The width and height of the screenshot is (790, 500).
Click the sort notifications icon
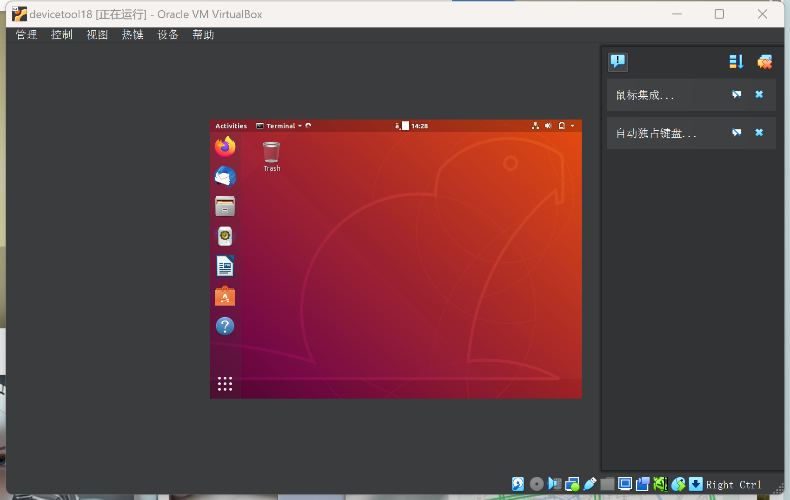click(x=736, y=62)
